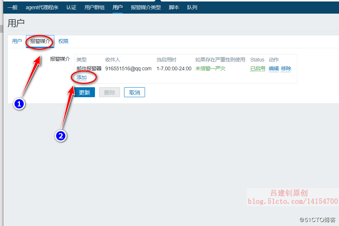
Task: Open agent代理程序 menu item
Action: 42,7
